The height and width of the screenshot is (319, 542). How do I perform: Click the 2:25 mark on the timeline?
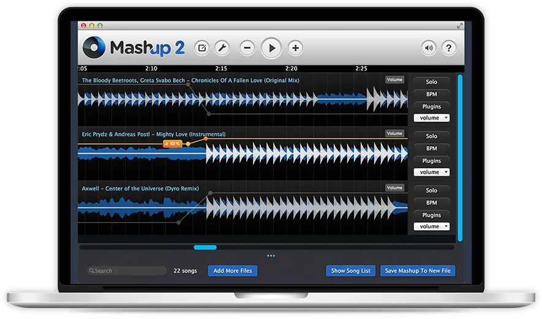pyautogui.click(x=361, y=69)
